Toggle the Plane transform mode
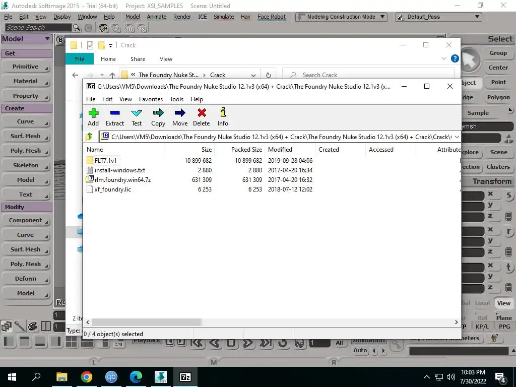516x387 pixels. pos(504,317)
